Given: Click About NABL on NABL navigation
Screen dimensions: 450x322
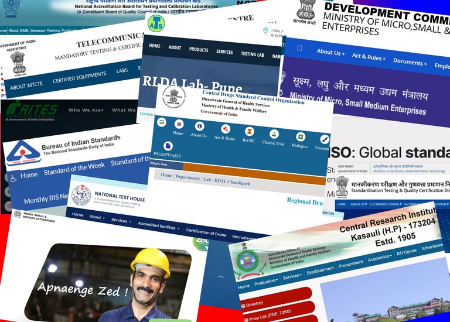Looking at the screenshot, I should pyautogui.click(x=18, y=30).
